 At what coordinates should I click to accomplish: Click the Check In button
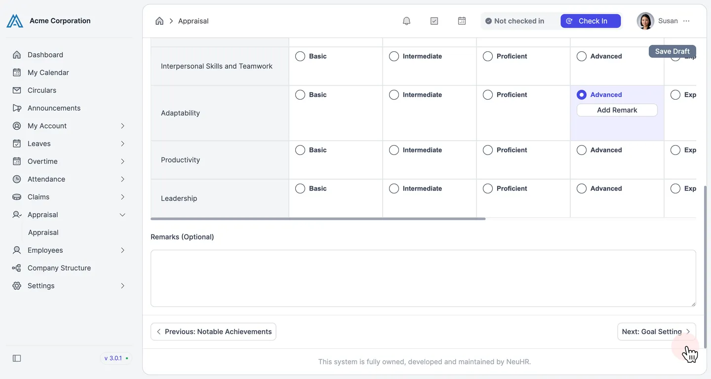pyautogui.click(x=591, y=21)
